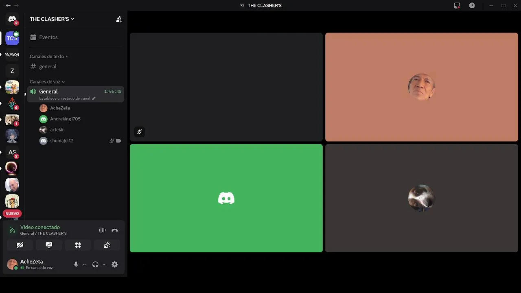The height and width of the screenshot is (293, 521).
Task: Open user settings gear
Action: [115, 265]
